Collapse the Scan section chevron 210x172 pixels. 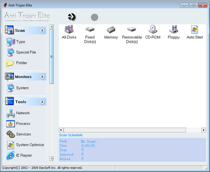[x=42, y=30]
